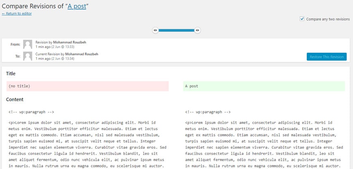This screenshot has width=353, height=169.
Task: Select the "A post" added title text
Action: (192, 86)
